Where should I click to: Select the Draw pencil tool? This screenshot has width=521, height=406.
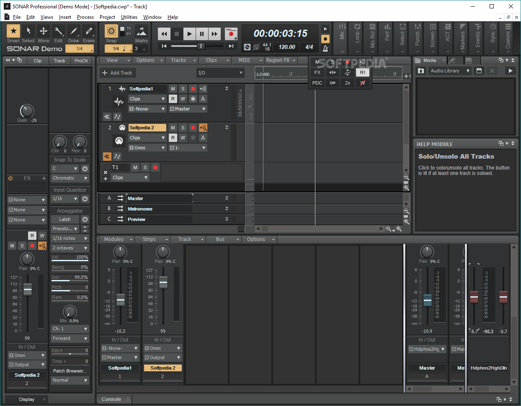point(73,31)
